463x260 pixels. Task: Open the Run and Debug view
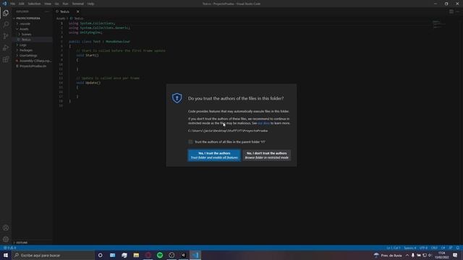6,48
